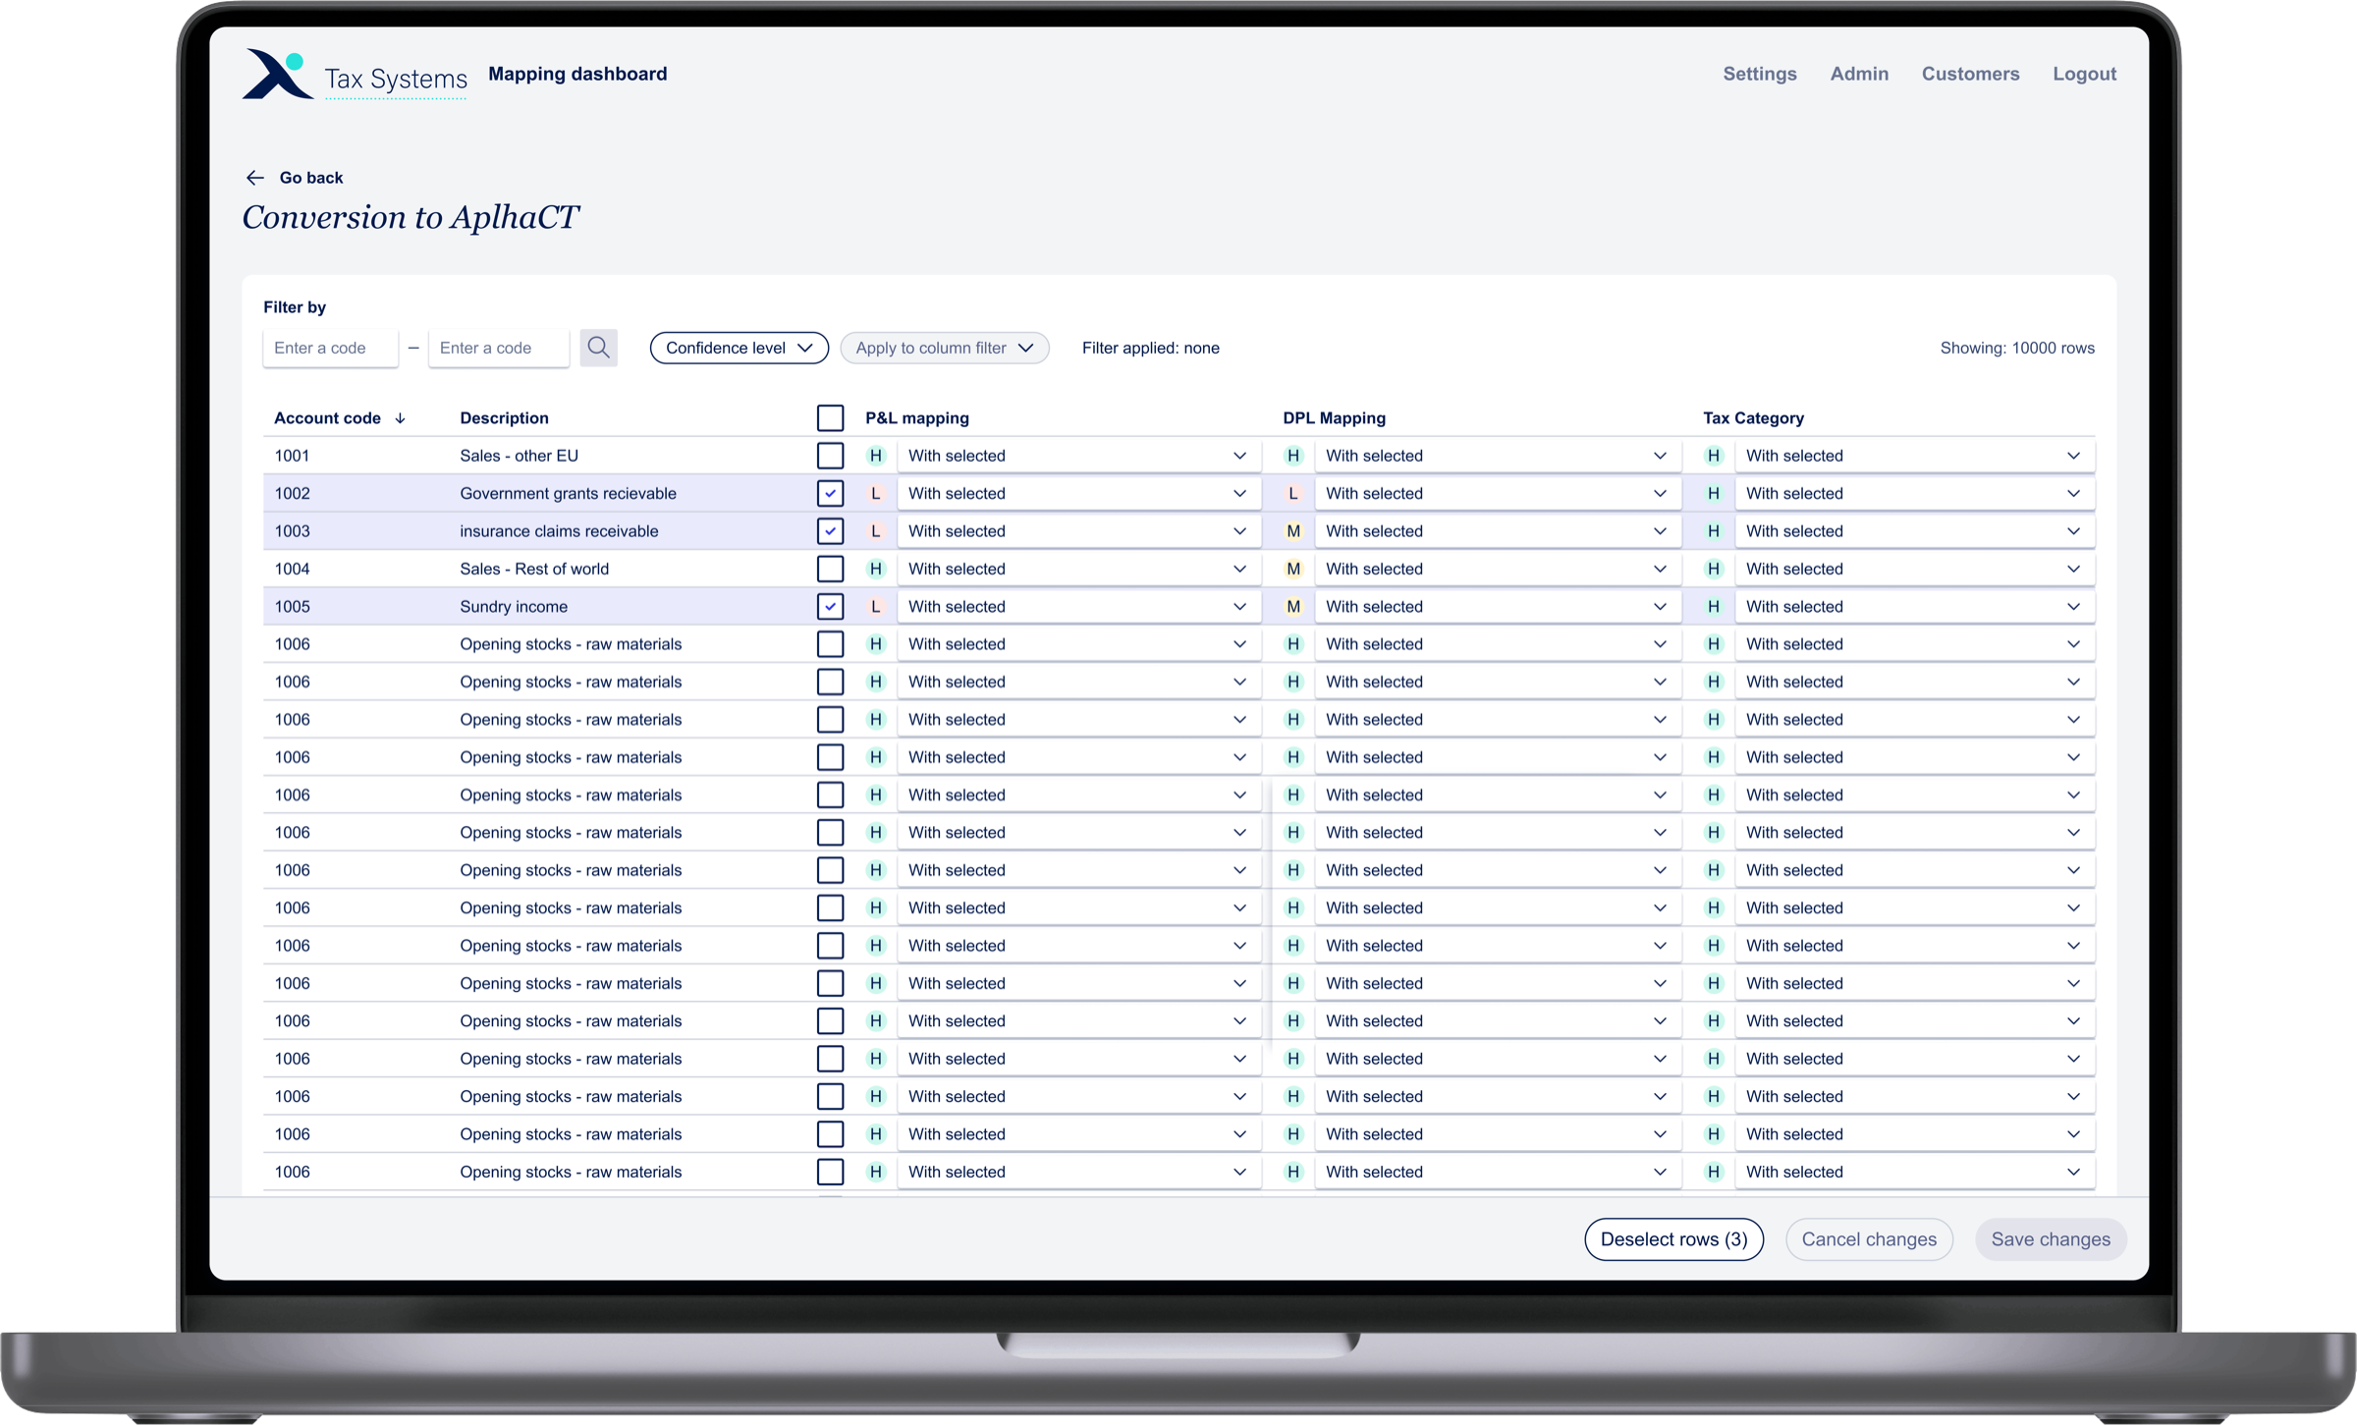Uncheck the Sundry income checkbox
Screen dimensions: 2357x1425
point(830,607)
